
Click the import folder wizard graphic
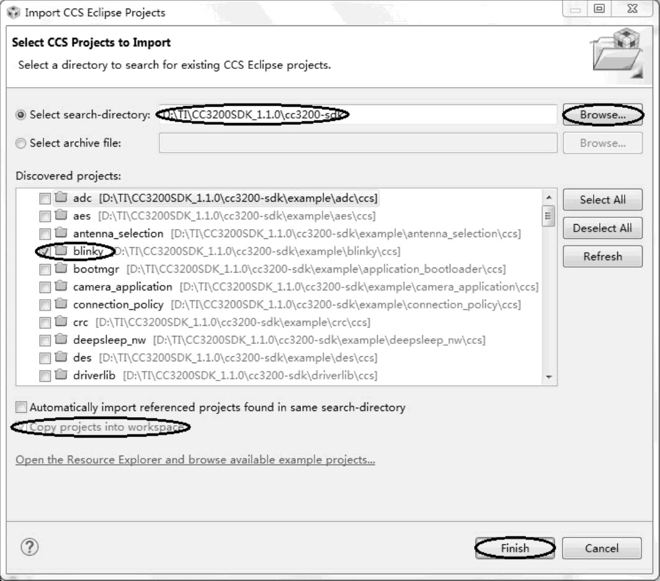tap(618, 53)
